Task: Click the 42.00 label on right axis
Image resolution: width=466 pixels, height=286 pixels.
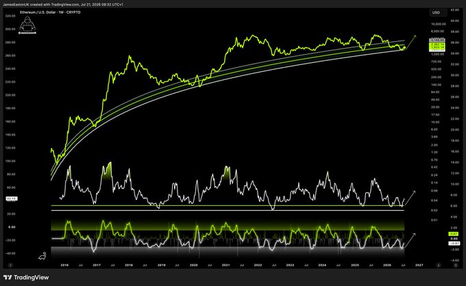Action: [x=455, y=10]
